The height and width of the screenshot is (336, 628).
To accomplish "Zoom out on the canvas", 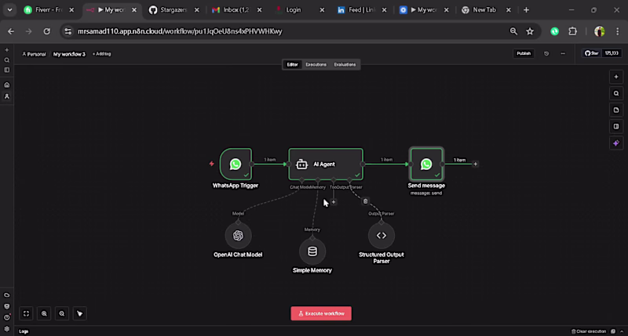I will point(62,313).
